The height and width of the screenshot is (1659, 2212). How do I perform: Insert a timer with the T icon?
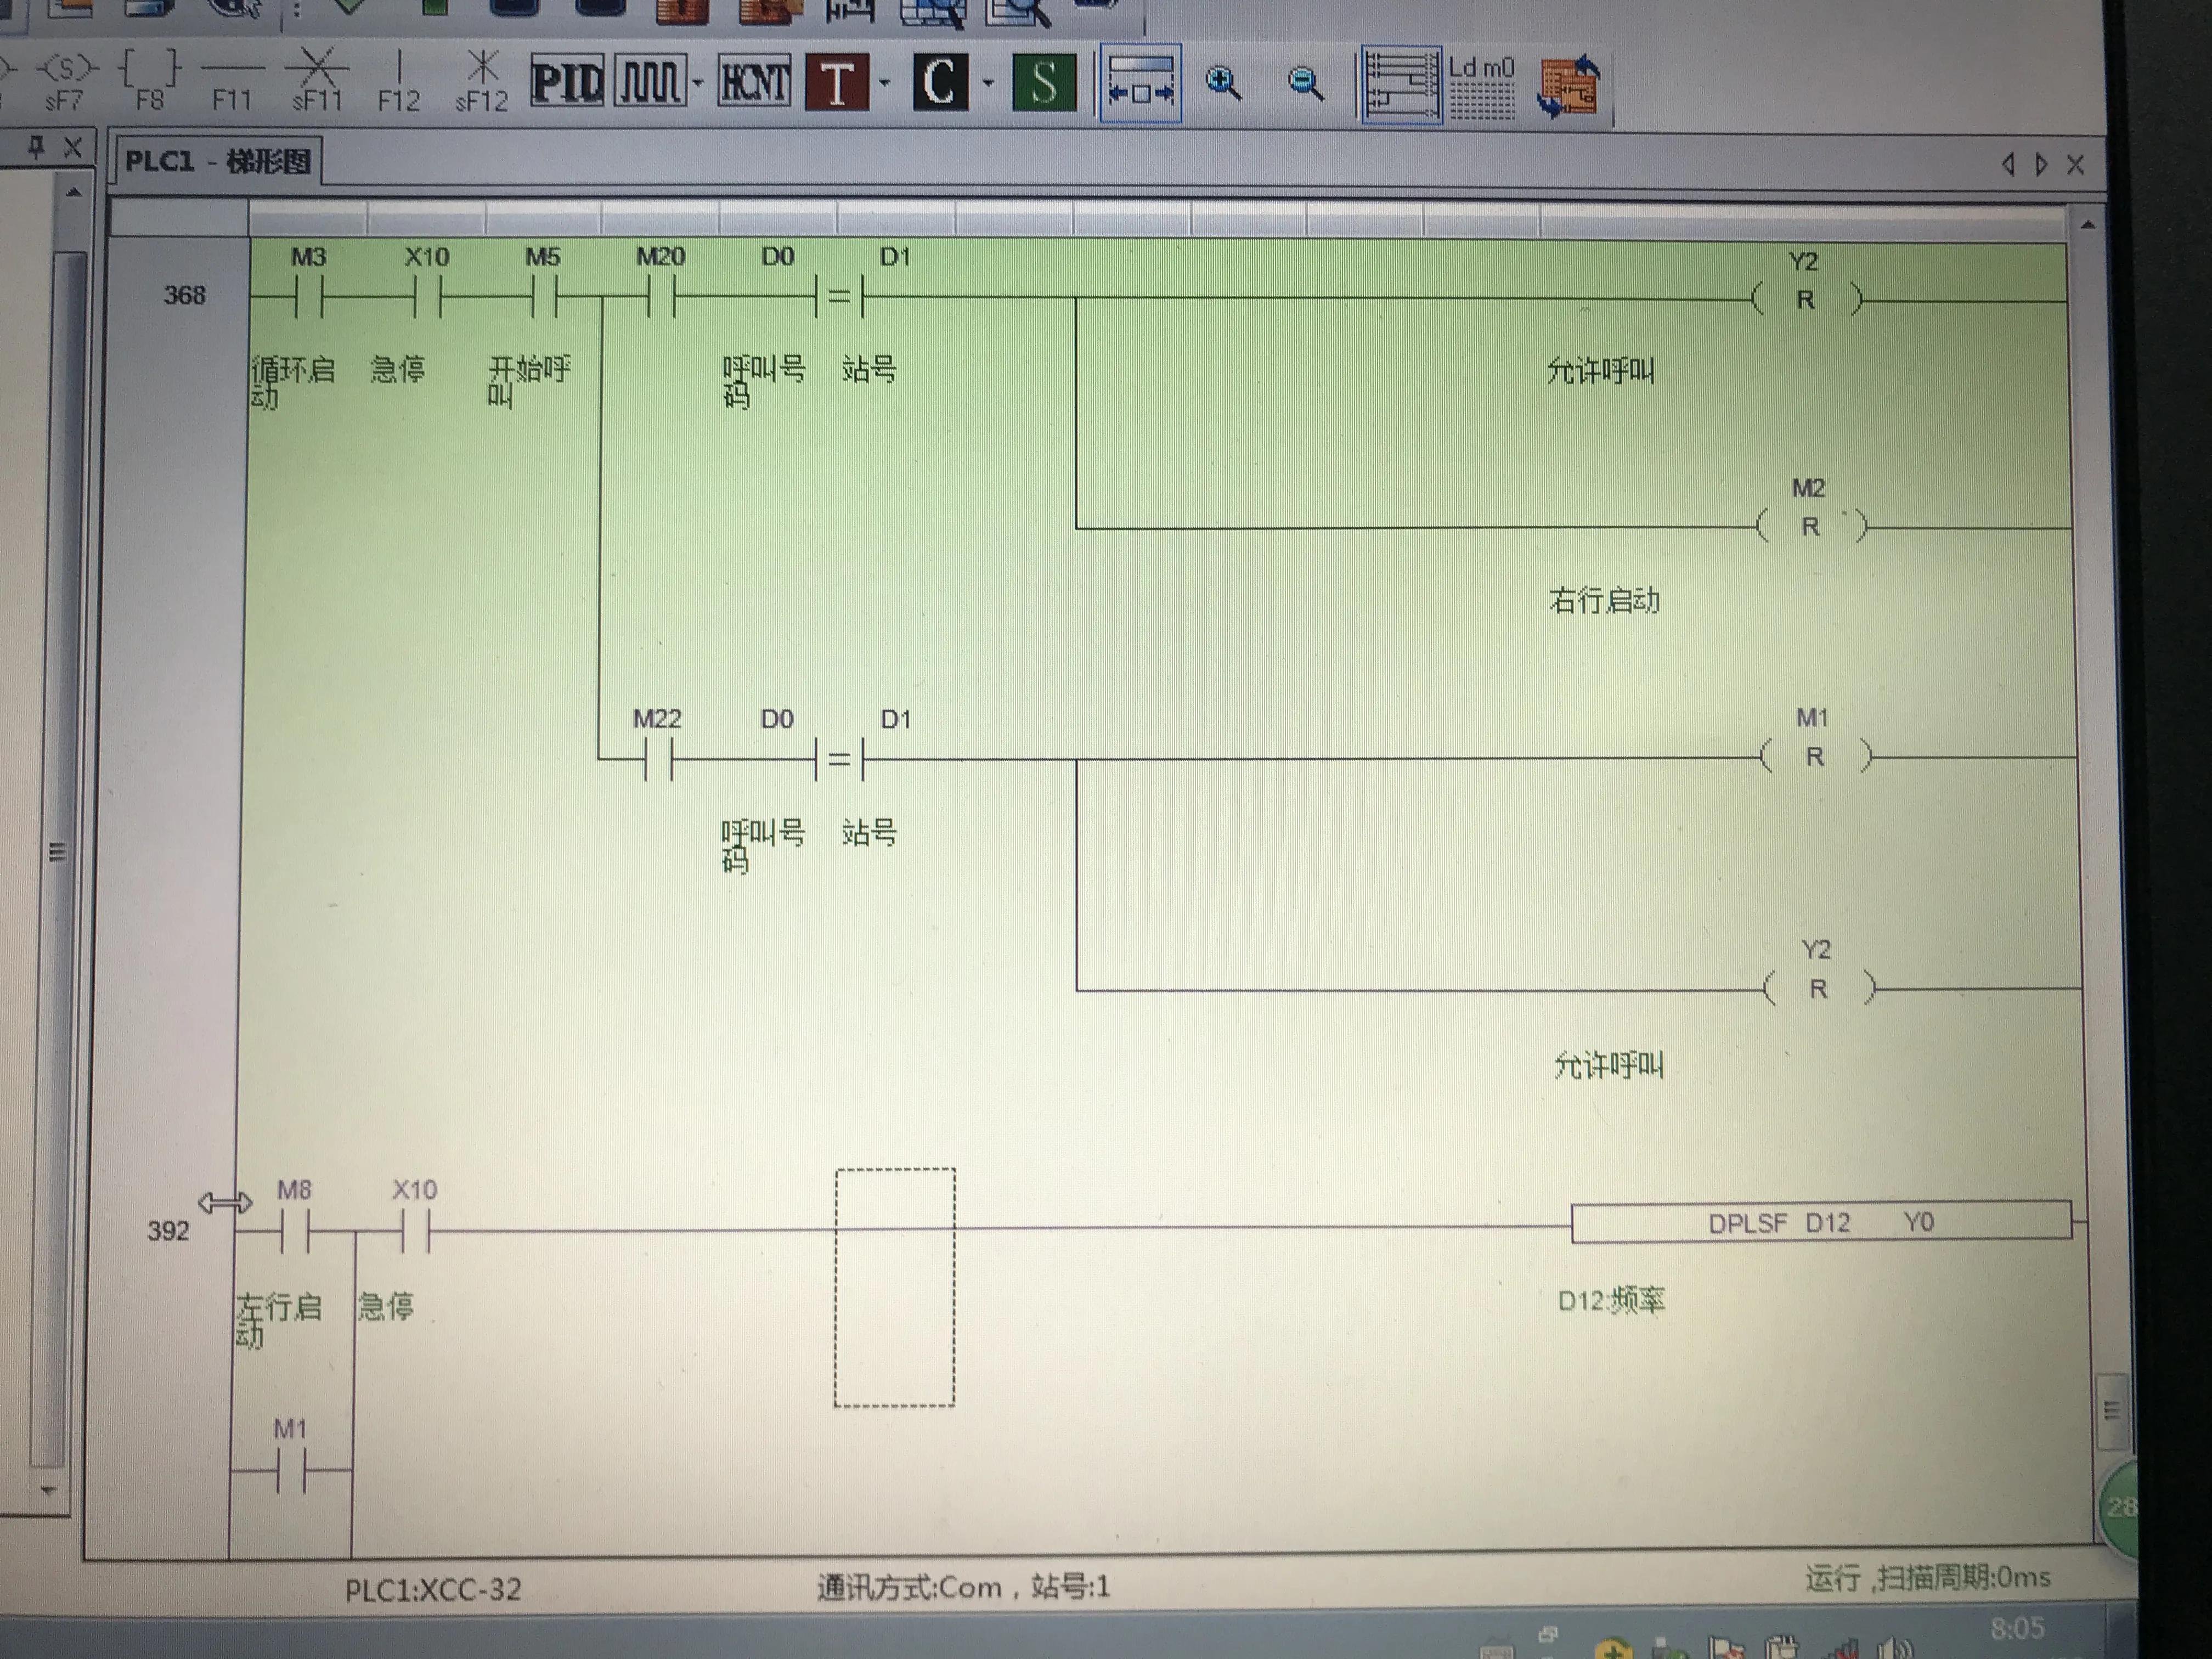click(837, 82)
